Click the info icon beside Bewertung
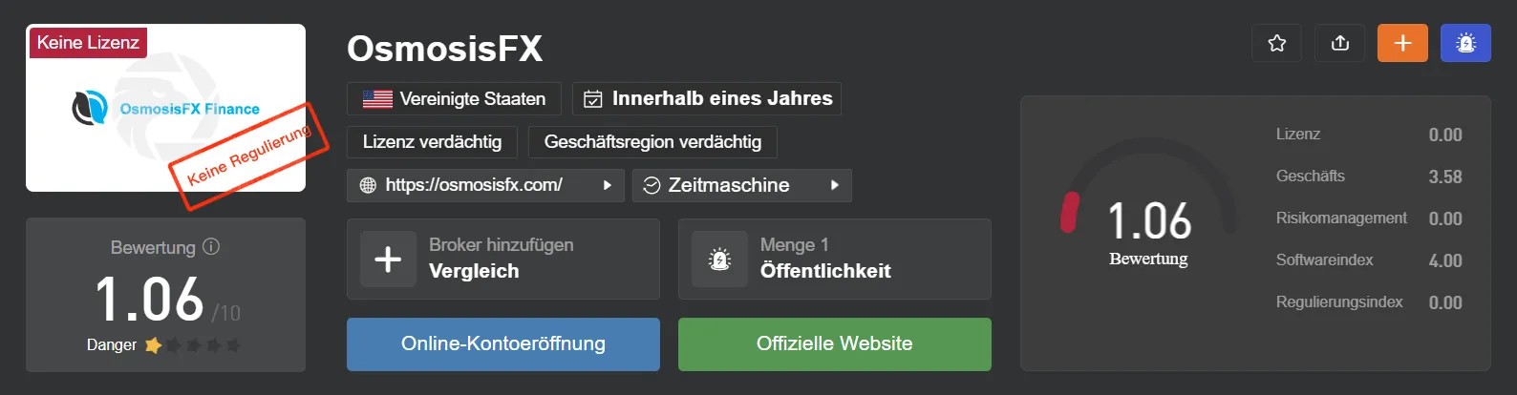Viewport: 1517px width, 395px height. (211, 246)
